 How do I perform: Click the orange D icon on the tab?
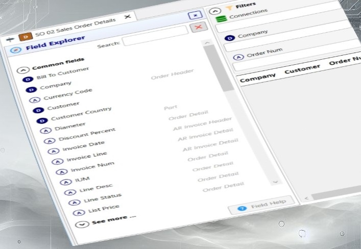point(26,37)
